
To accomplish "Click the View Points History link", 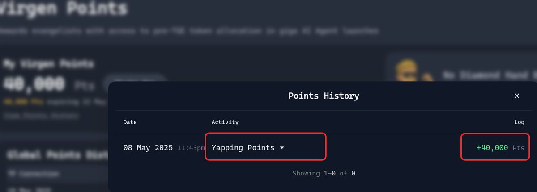I will coord(41,116).
